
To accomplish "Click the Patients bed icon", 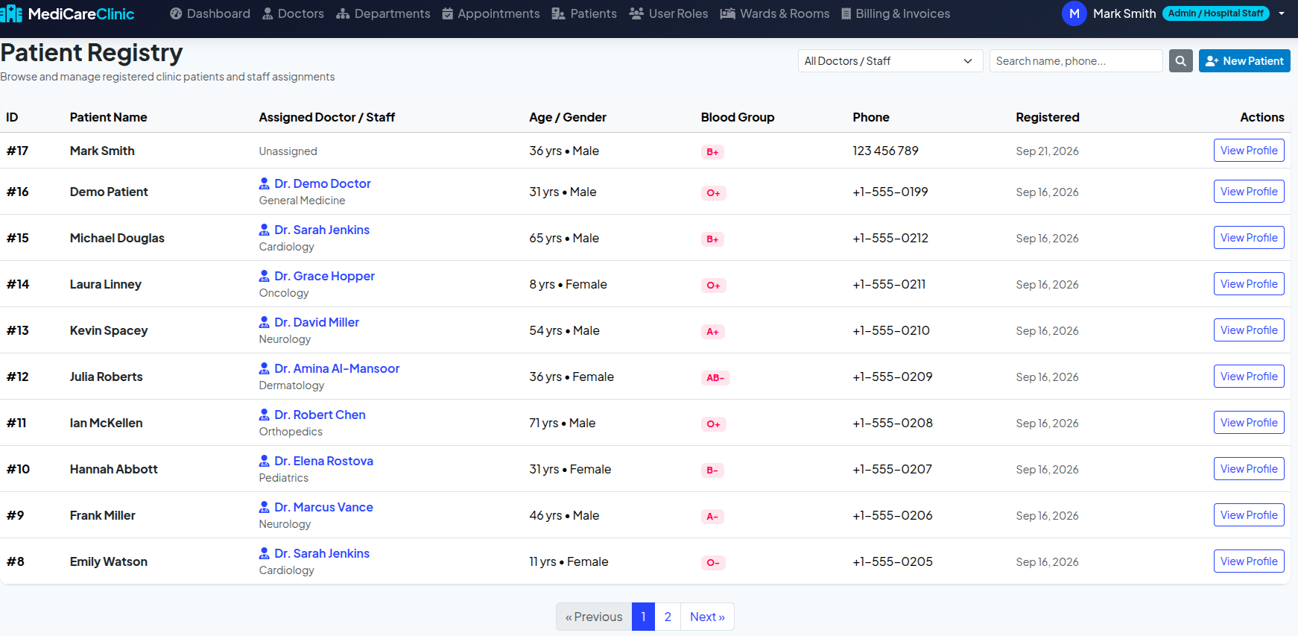I will click(558, 13).
